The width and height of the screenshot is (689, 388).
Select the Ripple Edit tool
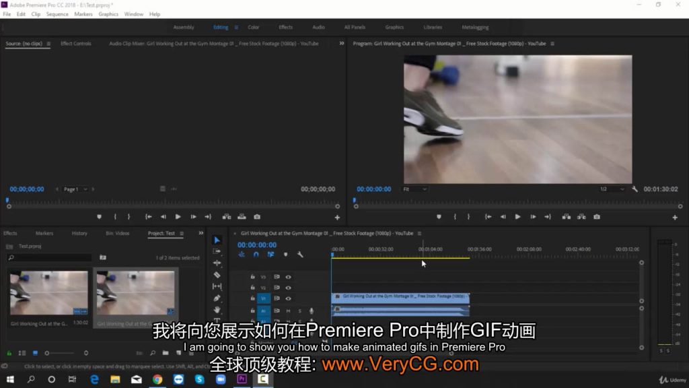[x=217, y=263]
